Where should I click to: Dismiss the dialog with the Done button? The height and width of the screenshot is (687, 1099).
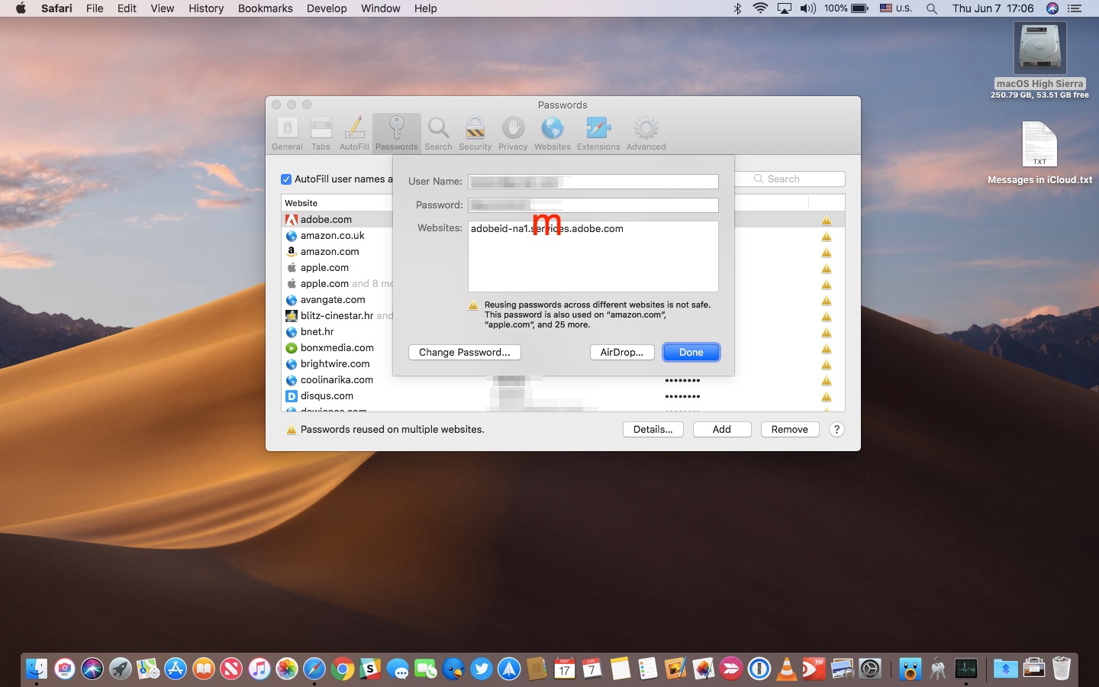click(x=691, y=352)
